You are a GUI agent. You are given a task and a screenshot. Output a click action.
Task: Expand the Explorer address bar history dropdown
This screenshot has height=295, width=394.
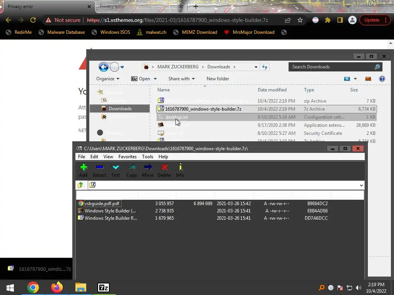(256, 67)
